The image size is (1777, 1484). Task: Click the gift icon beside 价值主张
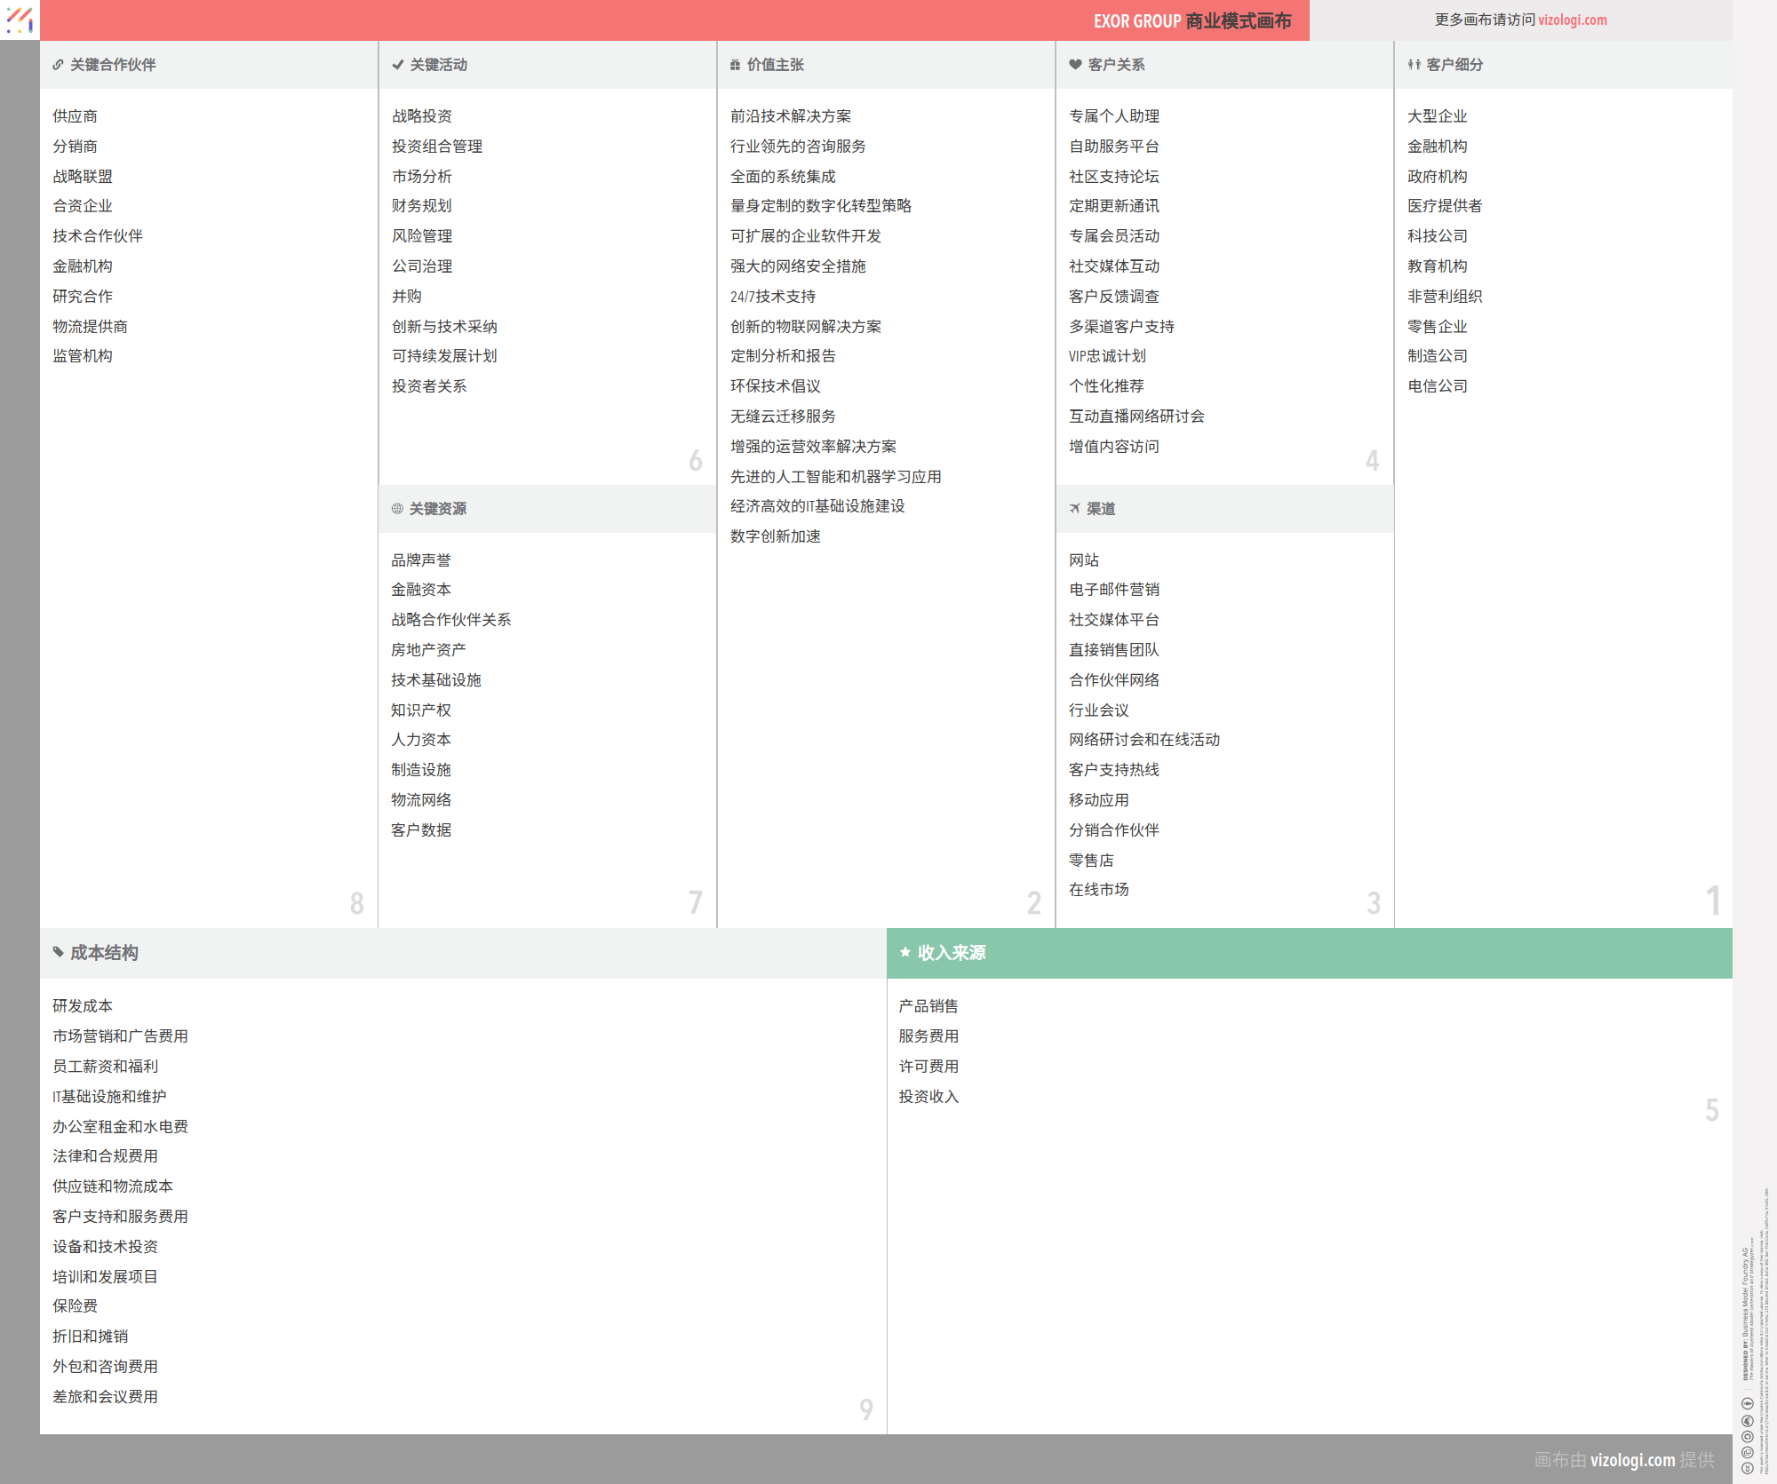(x=735, y=65)
